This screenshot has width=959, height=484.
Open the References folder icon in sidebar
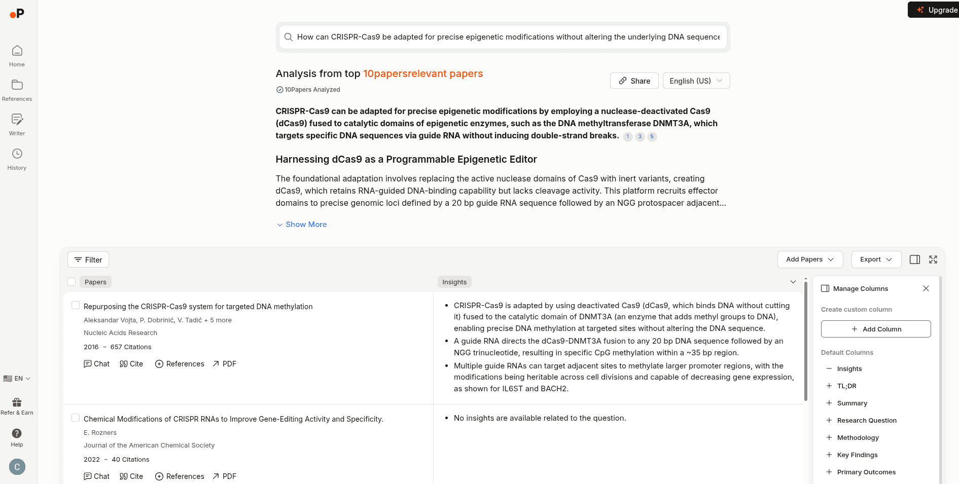point(17,85)
